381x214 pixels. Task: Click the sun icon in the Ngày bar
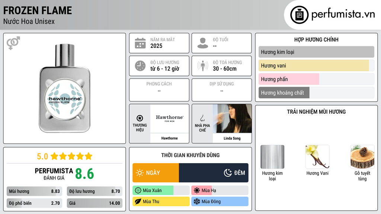coord(140,173)
